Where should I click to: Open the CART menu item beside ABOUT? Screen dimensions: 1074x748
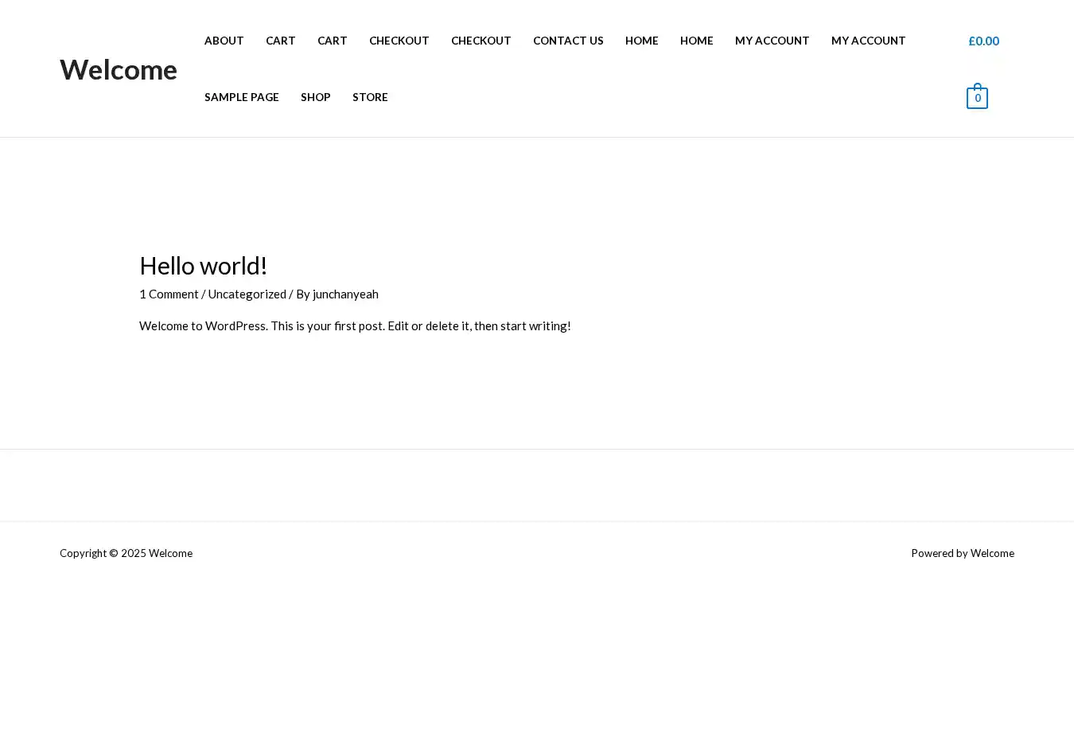(x=280, y=41)
